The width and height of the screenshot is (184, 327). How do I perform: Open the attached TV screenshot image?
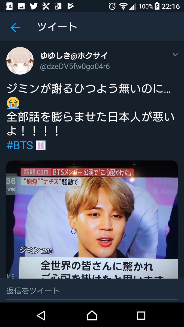[92, 219]
